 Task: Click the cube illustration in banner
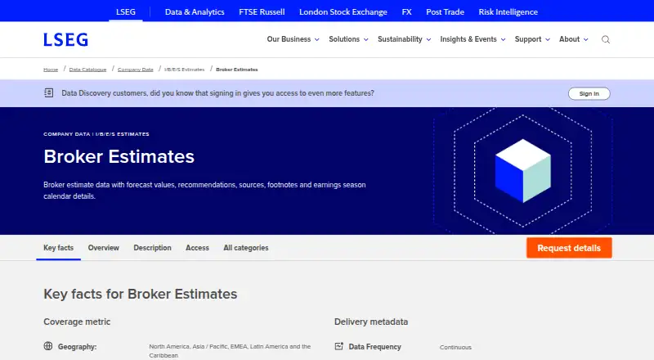(x=523, y=171)
